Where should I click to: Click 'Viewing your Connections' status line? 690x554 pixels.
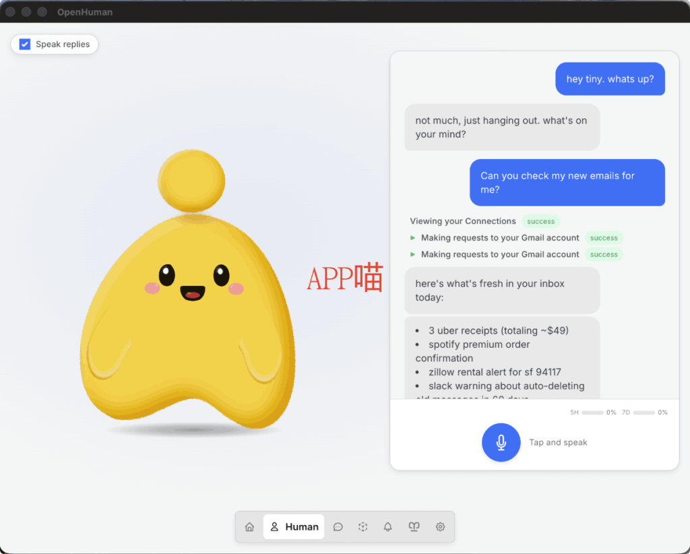[463, 221]
